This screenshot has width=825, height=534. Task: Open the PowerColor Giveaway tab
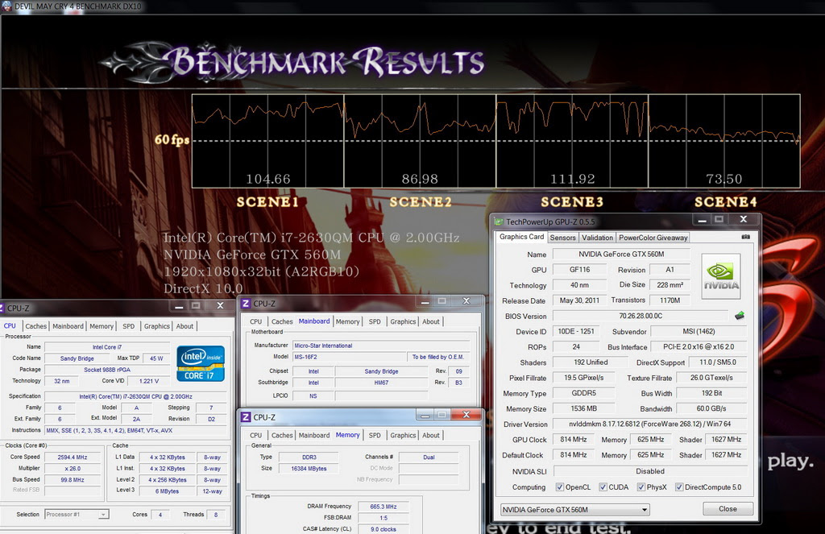[653, 238]
